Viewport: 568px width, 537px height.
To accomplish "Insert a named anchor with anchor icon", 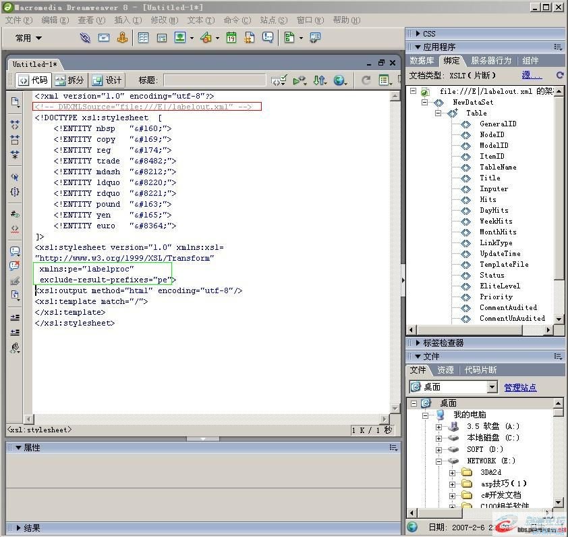I will [x=122, y=38].
